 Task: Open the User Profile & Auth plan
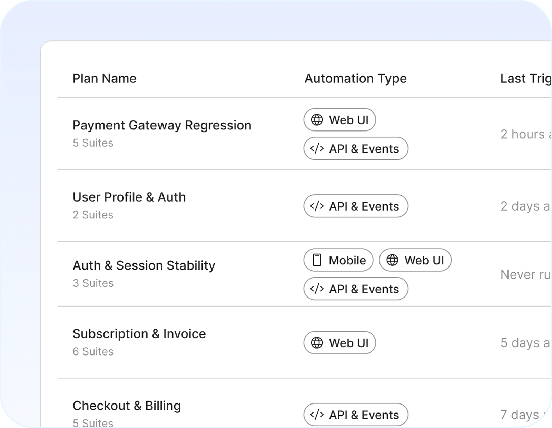click(x=129, y=197)
